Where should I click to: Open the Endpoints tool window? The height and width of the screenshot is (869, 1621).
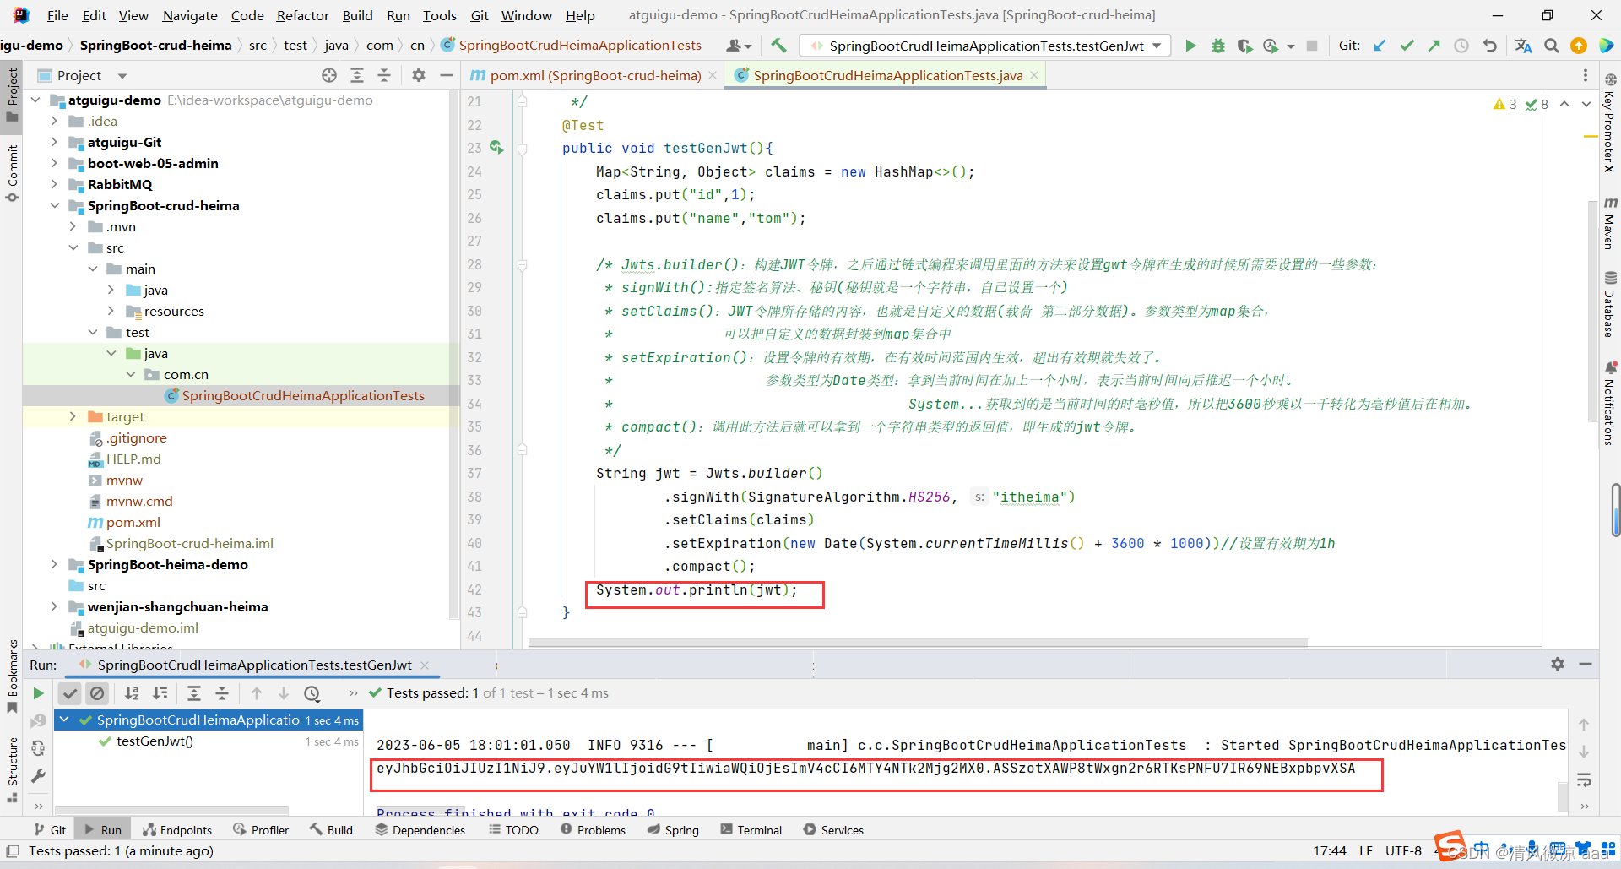[x=177, y=830]
